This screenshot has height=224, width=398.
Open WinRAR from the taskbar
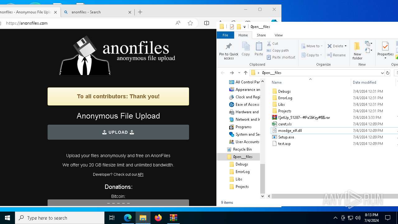click(x=173, y=218)
